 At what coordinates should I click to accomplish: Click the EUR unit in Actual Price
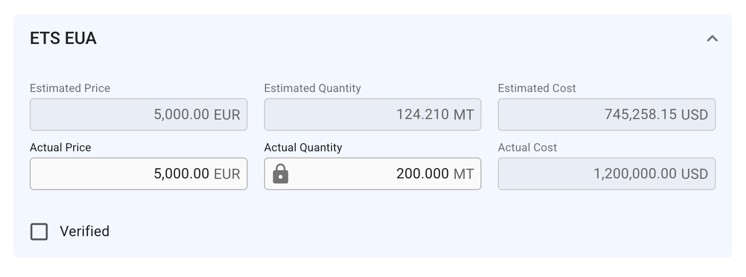pyautogui.click(x=227, y=174)
